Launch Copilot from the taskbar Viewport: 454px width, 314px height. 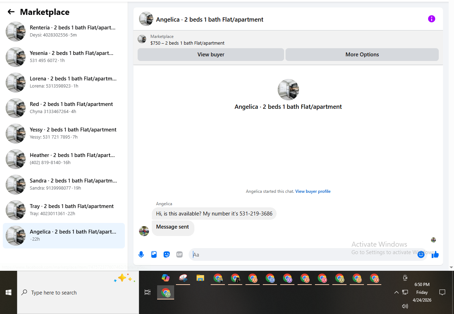166,278
